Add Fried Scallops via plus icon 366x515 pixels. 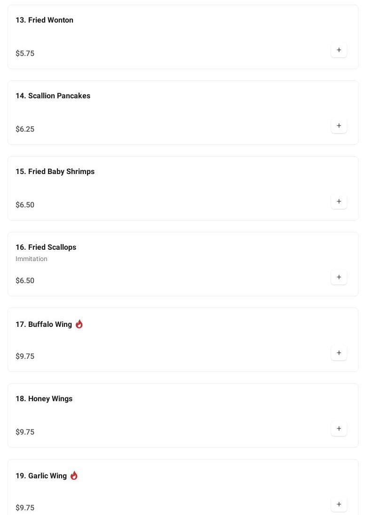point(339,277)
